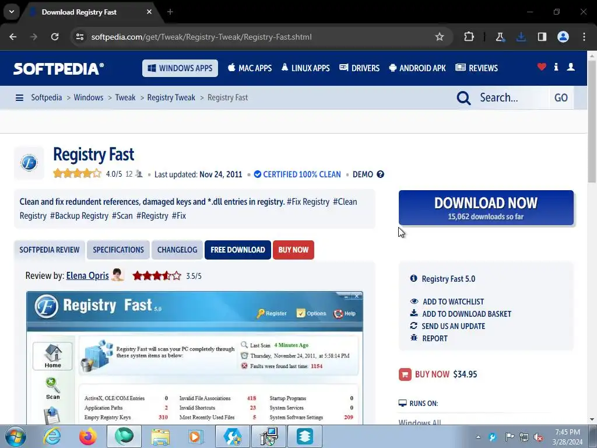This screenshot has height=448, width=597.
Task: Open Chrome Labs flask icon
Action: (x=500, y=37)
